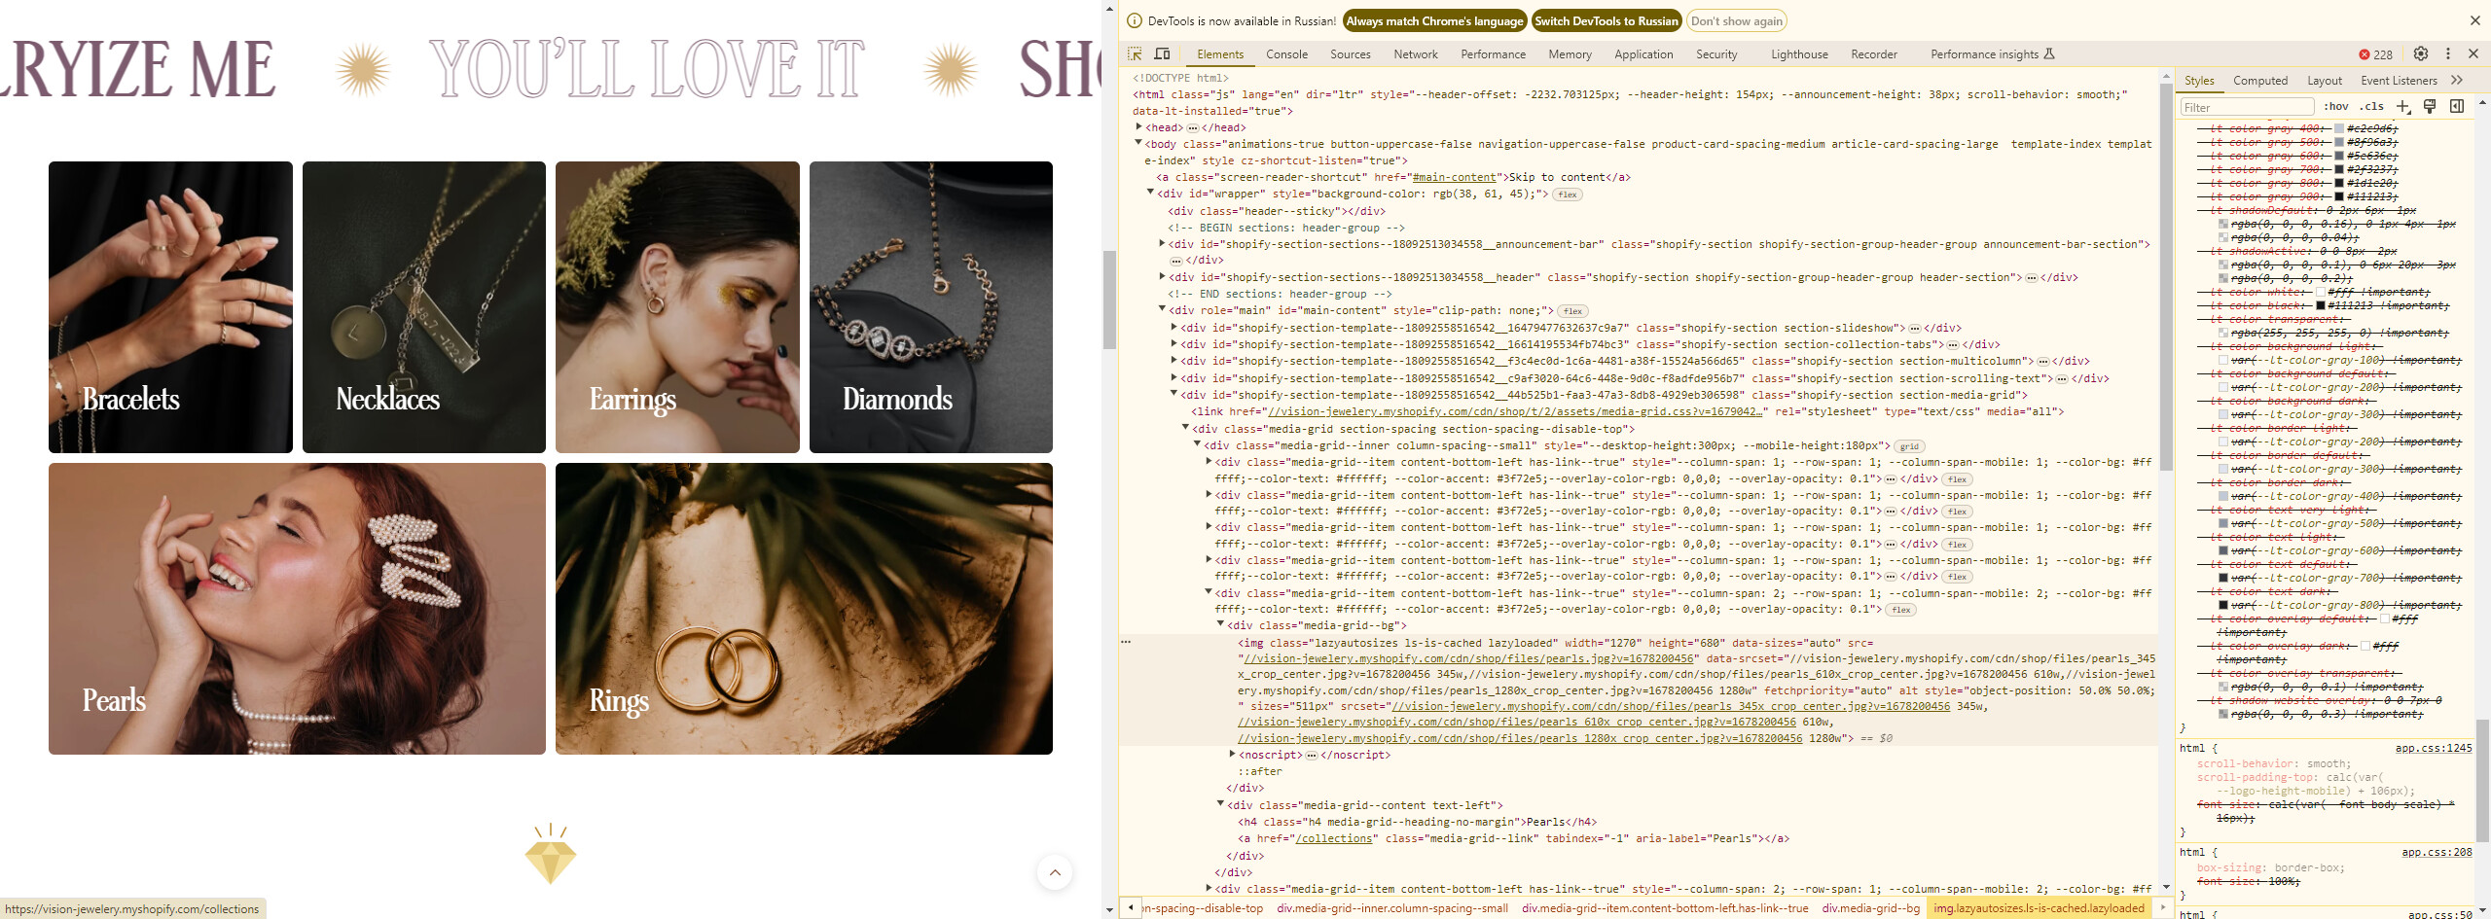The width and height of the screenshot is (2491, 919).
Task: Click the flex badge on the wrapper div
Action: pos(1567,194)
